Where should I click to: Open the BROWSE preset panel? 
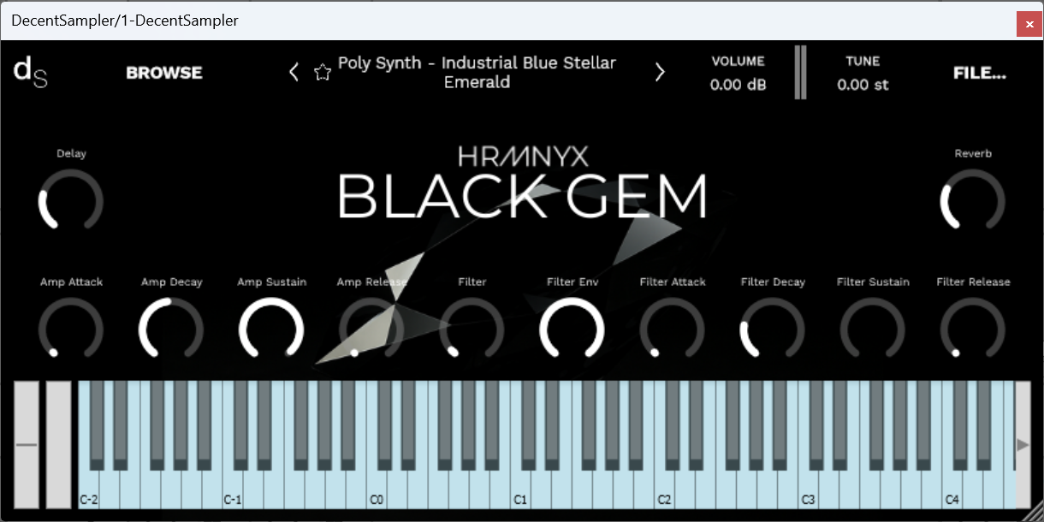(163, 72)
